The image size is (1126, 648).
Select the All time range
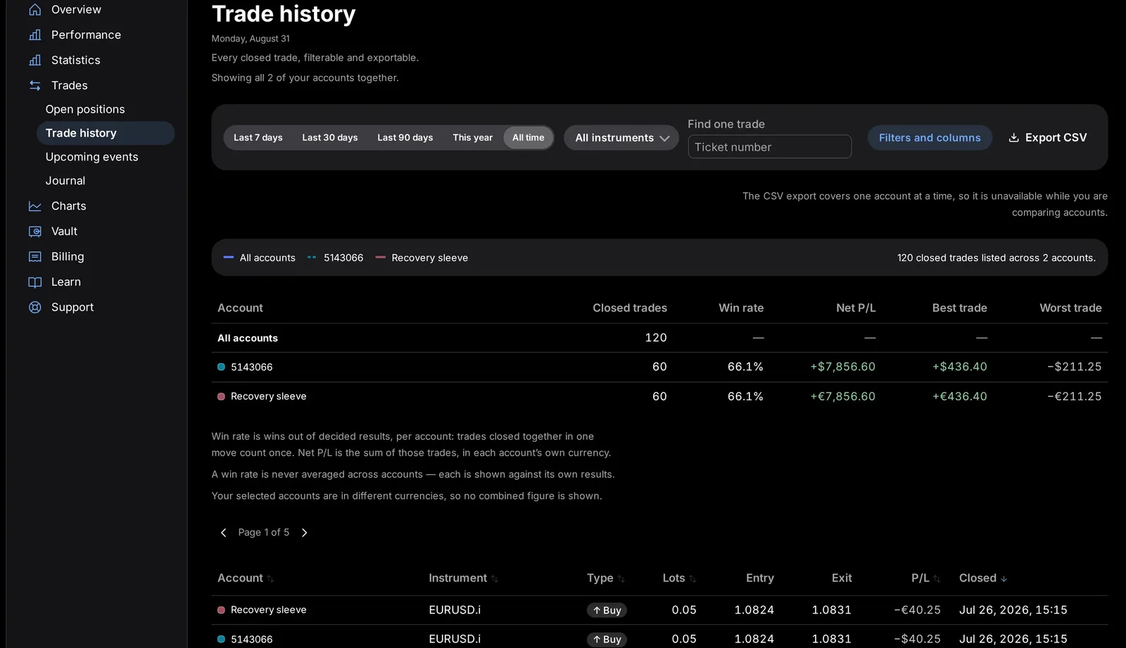click(529, 138)
